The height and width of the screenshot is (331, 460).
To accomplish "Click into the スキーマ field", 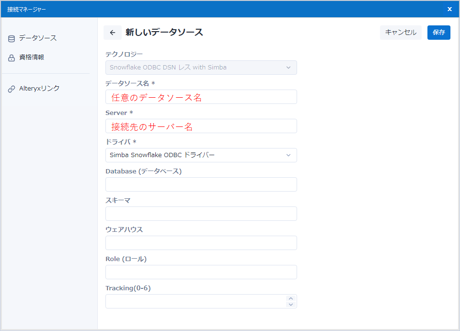I will (201, 214).
